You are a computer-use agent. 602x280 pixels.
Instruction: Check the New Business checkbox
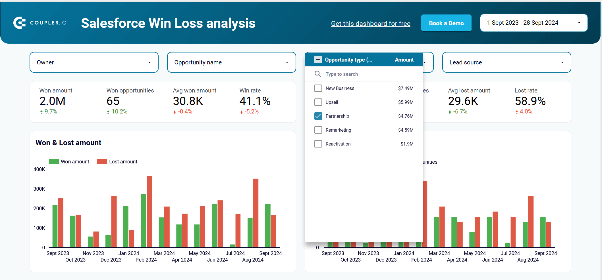pyautogui.click(x=318, y=88)
